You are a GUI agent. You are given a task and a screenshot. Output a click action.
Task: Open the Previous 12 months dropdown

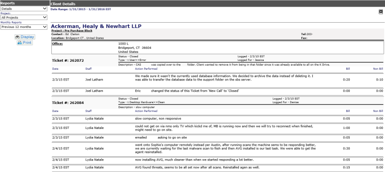pyautogui.click(x=24, y=27)
